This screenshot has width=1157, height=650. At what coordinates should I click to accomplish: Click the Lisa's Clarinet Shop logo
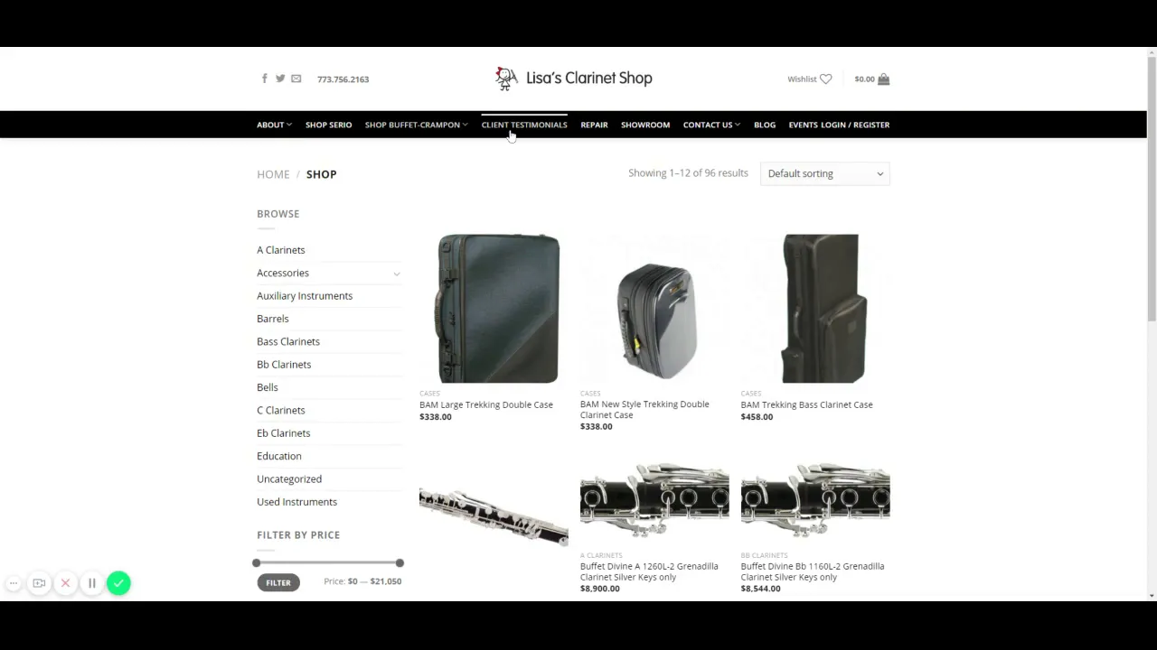(573, 79)
